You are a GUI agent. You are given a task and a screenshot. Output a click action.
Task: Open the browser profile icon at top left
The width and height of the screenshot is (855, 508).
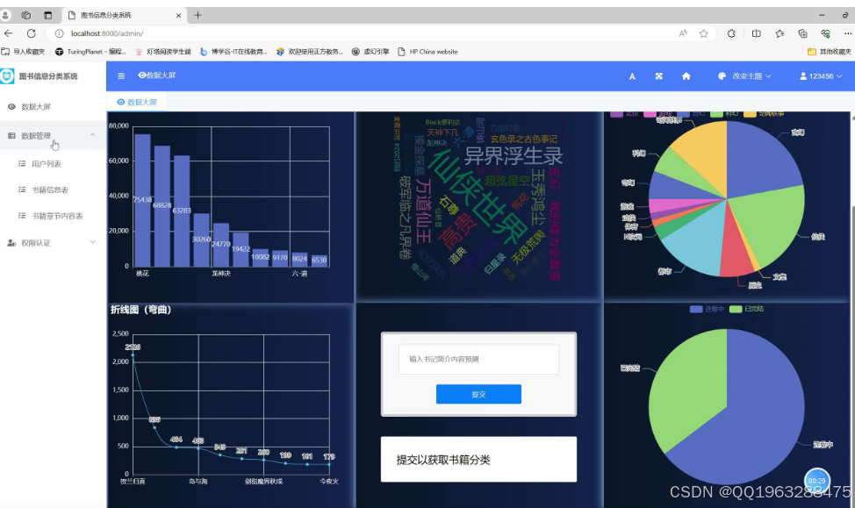5,15
